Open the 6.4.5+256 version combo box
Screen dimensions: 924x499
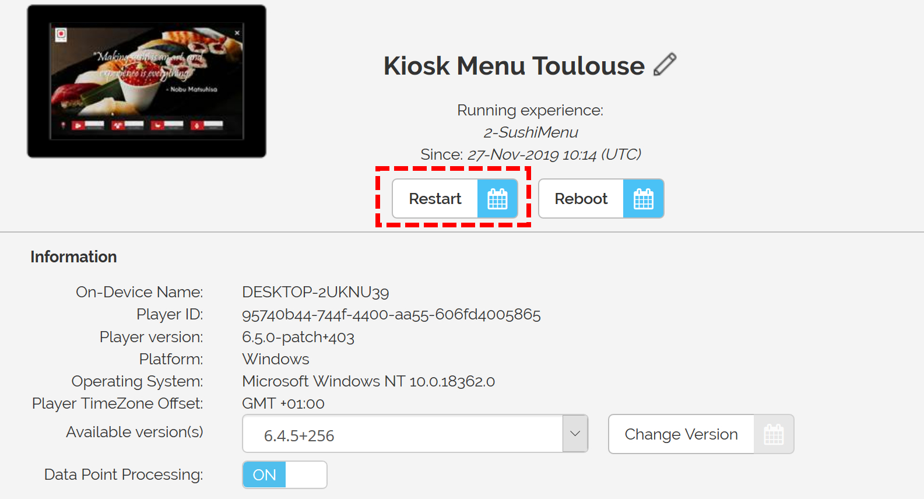tap(415, 433)
